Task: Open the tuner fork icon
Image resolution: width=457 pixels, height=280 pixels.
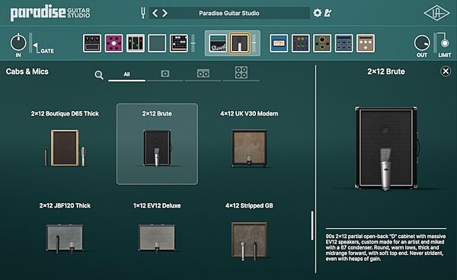Action: point(143,13)
